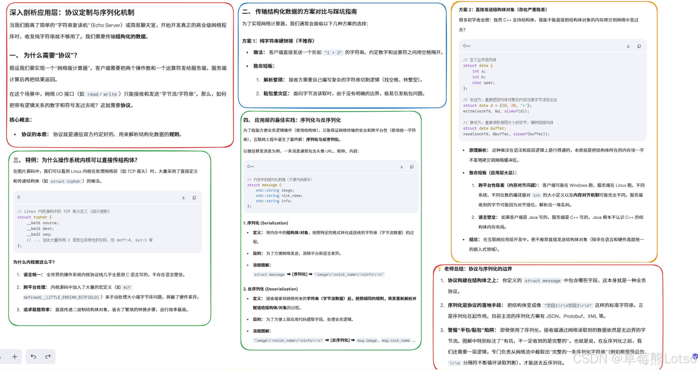Click "struct message" chip in teacher summary
The width and height of the screenshot is (698, 370).
542,281
